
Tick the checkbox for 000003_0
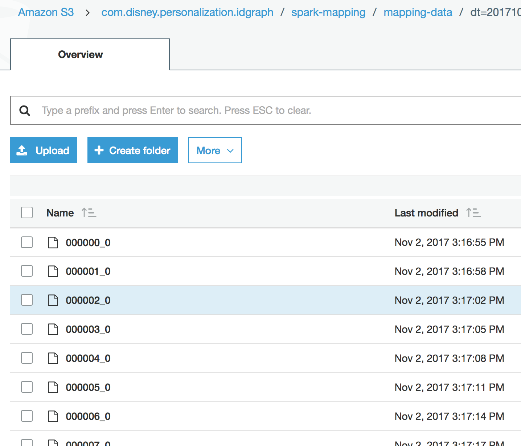(x=27, y=329)
